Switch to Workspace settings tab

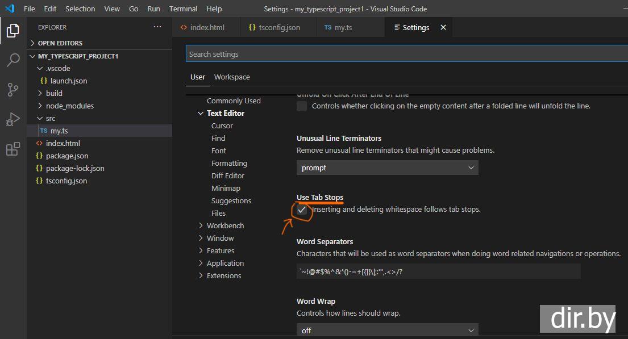pyautogui.click(x=232, y=77)
